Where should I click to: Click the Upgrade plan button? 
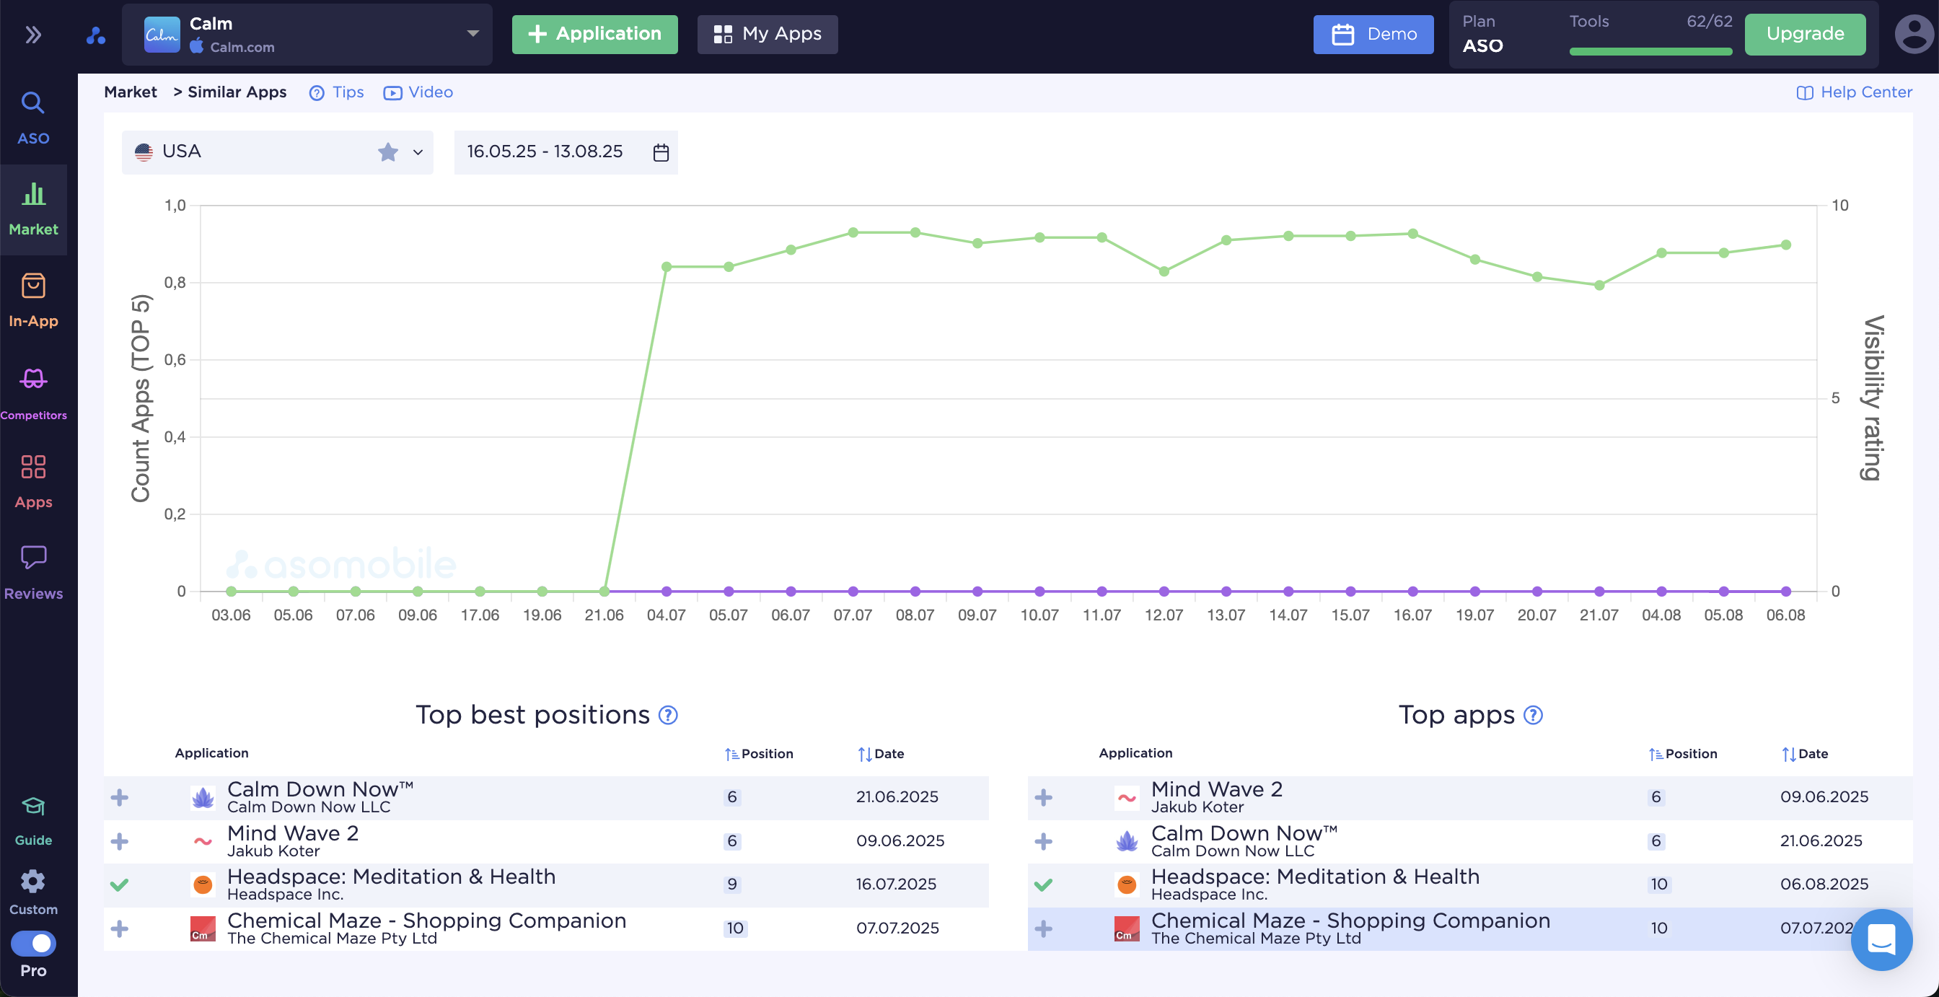pyautogui.click(x=1805, y=35)
